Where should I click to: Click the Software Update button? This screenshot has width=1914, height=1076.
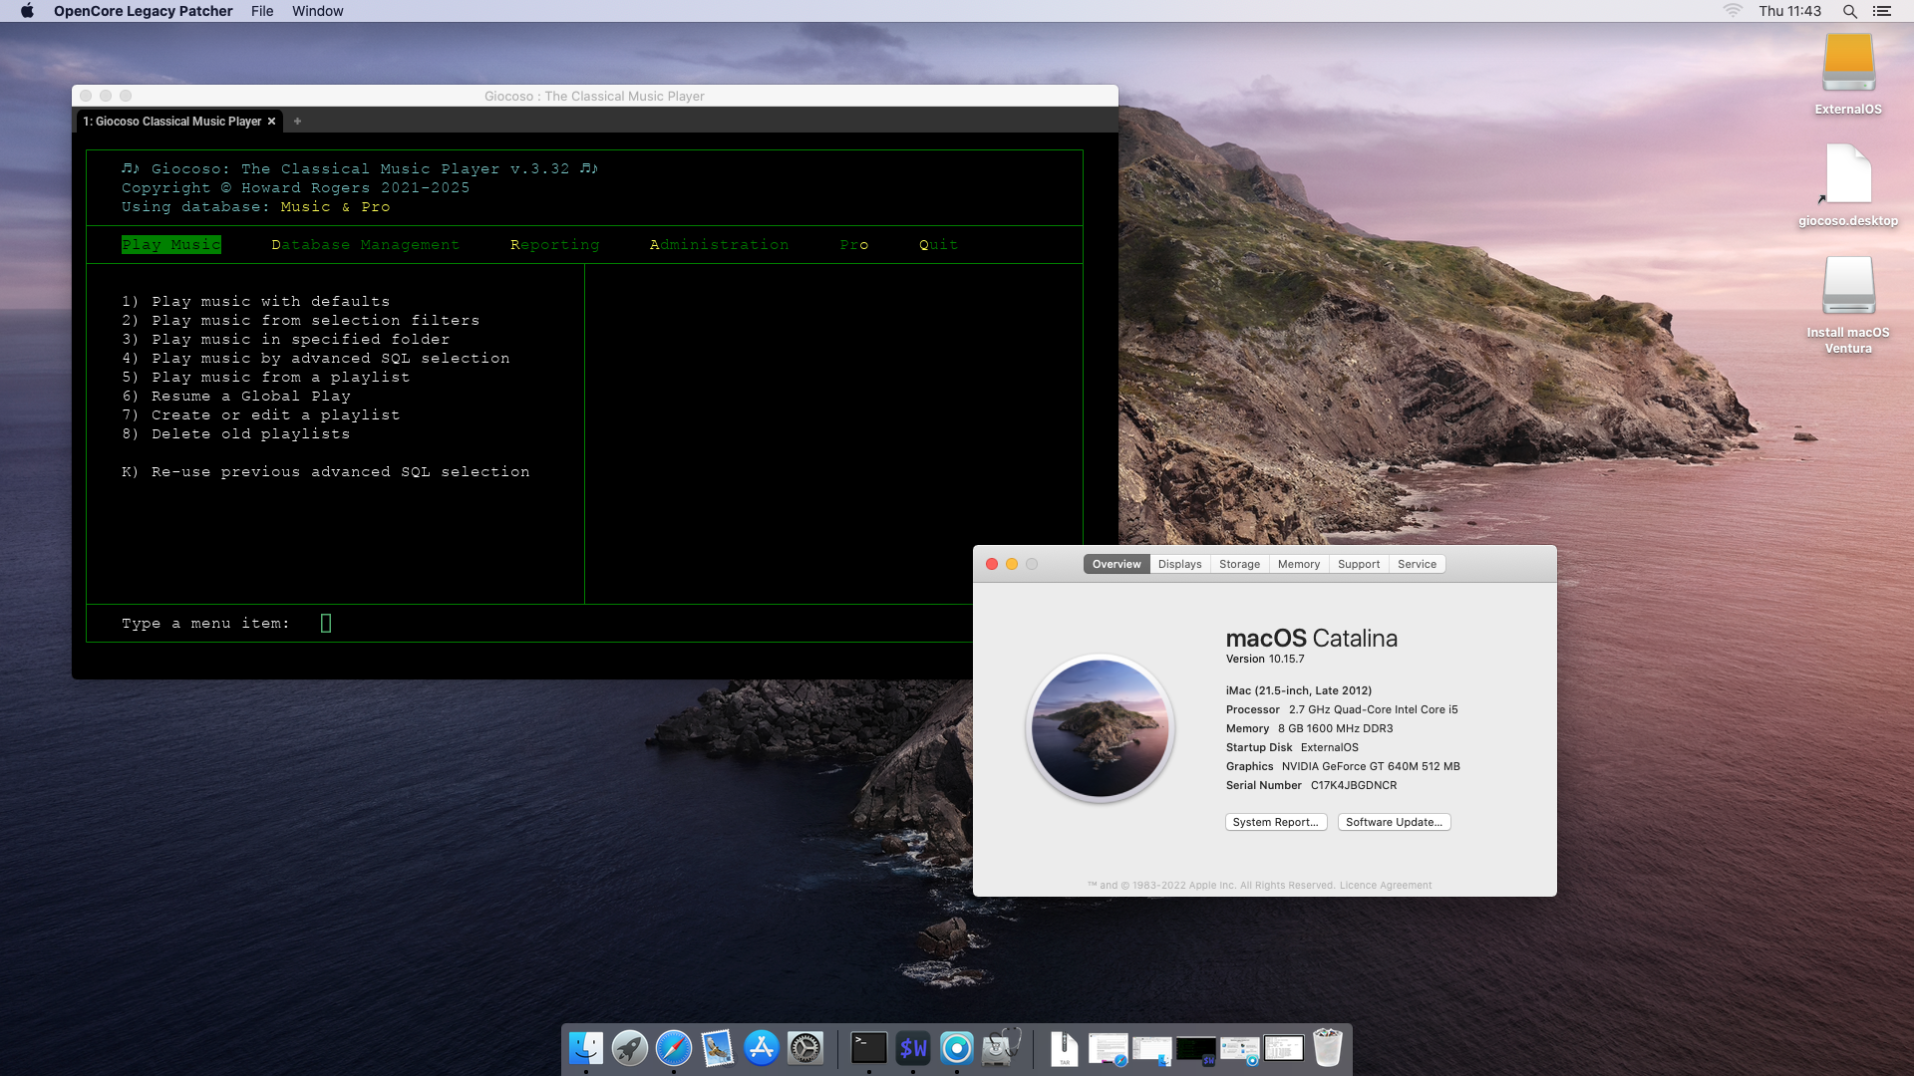tap(1393, 822)
